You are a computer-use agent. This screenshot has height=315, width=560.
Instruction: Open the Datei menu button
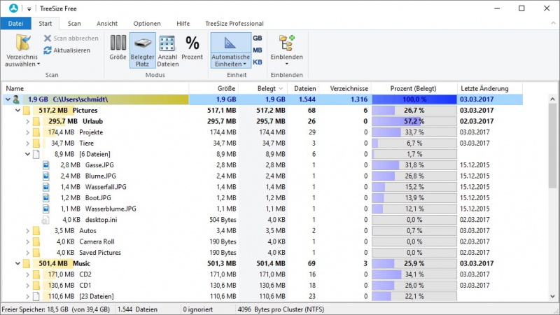[15, 24]
